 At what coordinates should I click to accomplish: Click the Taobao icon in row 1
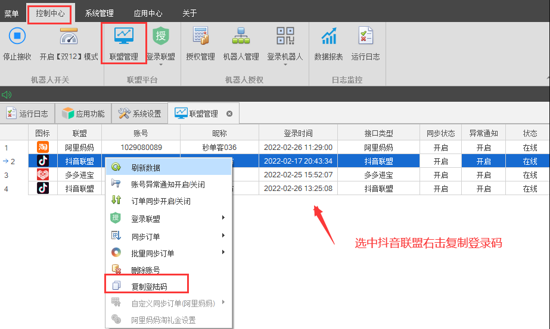pyautogui.click(x=43, y=147)
